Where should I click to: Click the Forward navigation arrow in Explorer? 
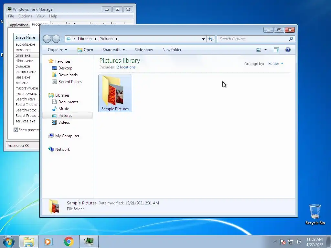(56, 39)
